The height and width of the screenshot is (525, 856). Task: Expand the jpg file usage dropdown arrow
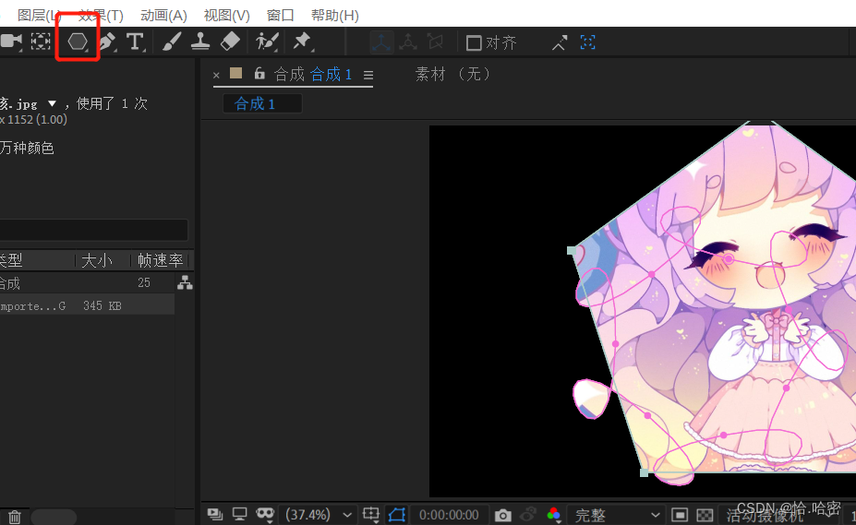coord(52,103)
